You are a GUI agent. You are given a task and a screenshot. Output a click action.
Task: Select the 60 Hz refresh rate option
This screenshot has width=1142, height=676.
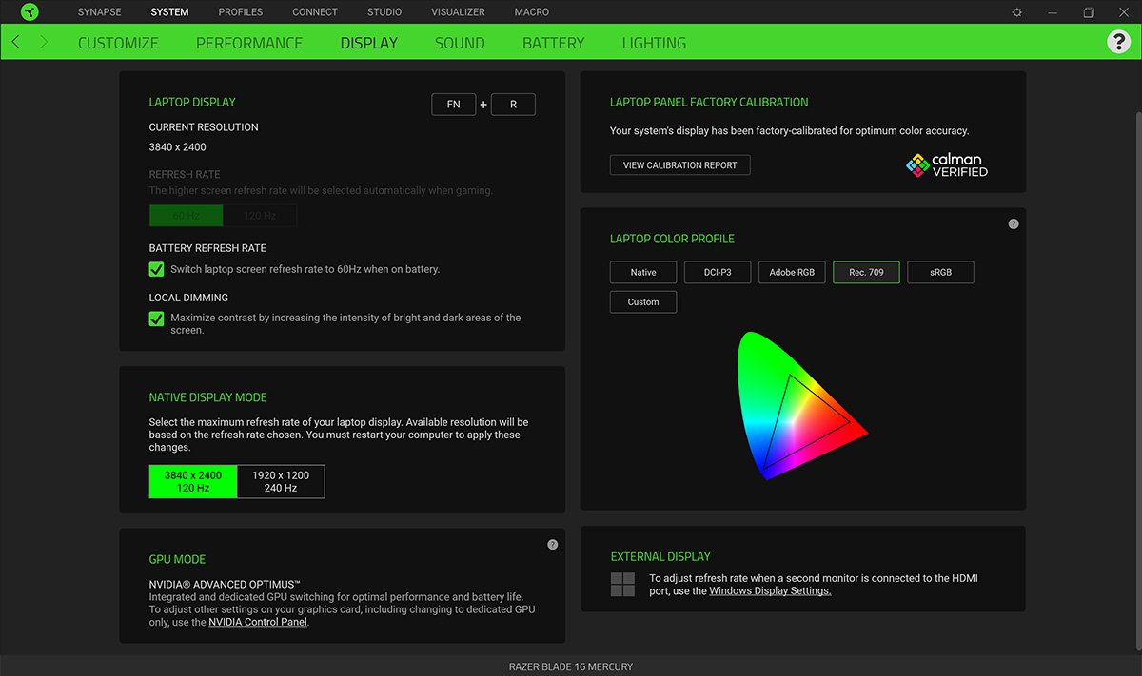(187, 216)
